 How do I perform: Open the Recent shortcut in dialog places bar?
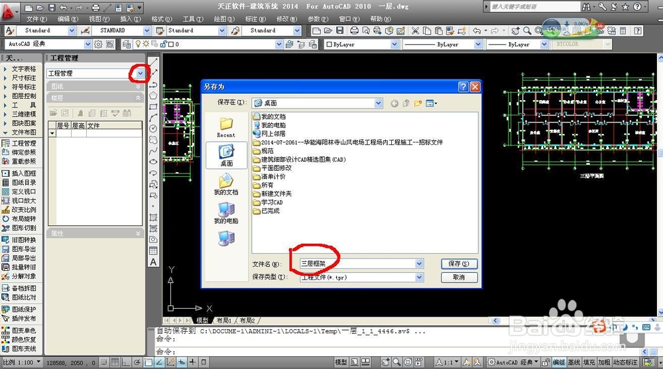(x=226, y=127)
